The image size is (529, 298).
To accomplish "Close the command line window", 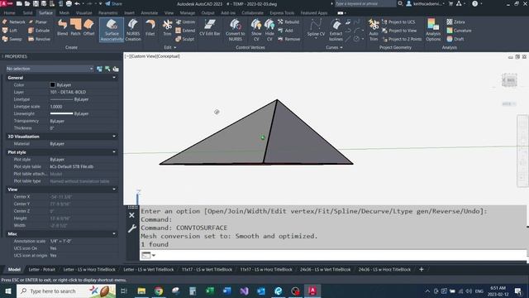I will 132,215.
